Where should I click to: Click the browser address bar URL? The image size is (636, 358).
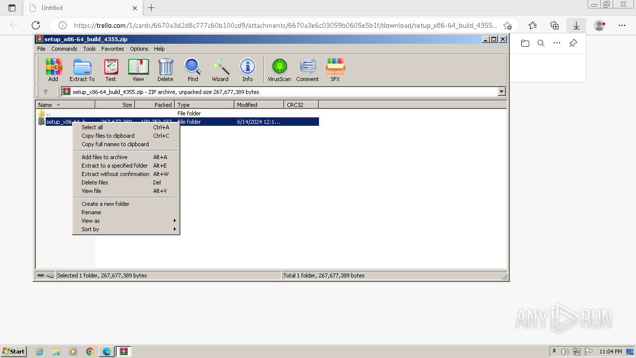(285, 25)
